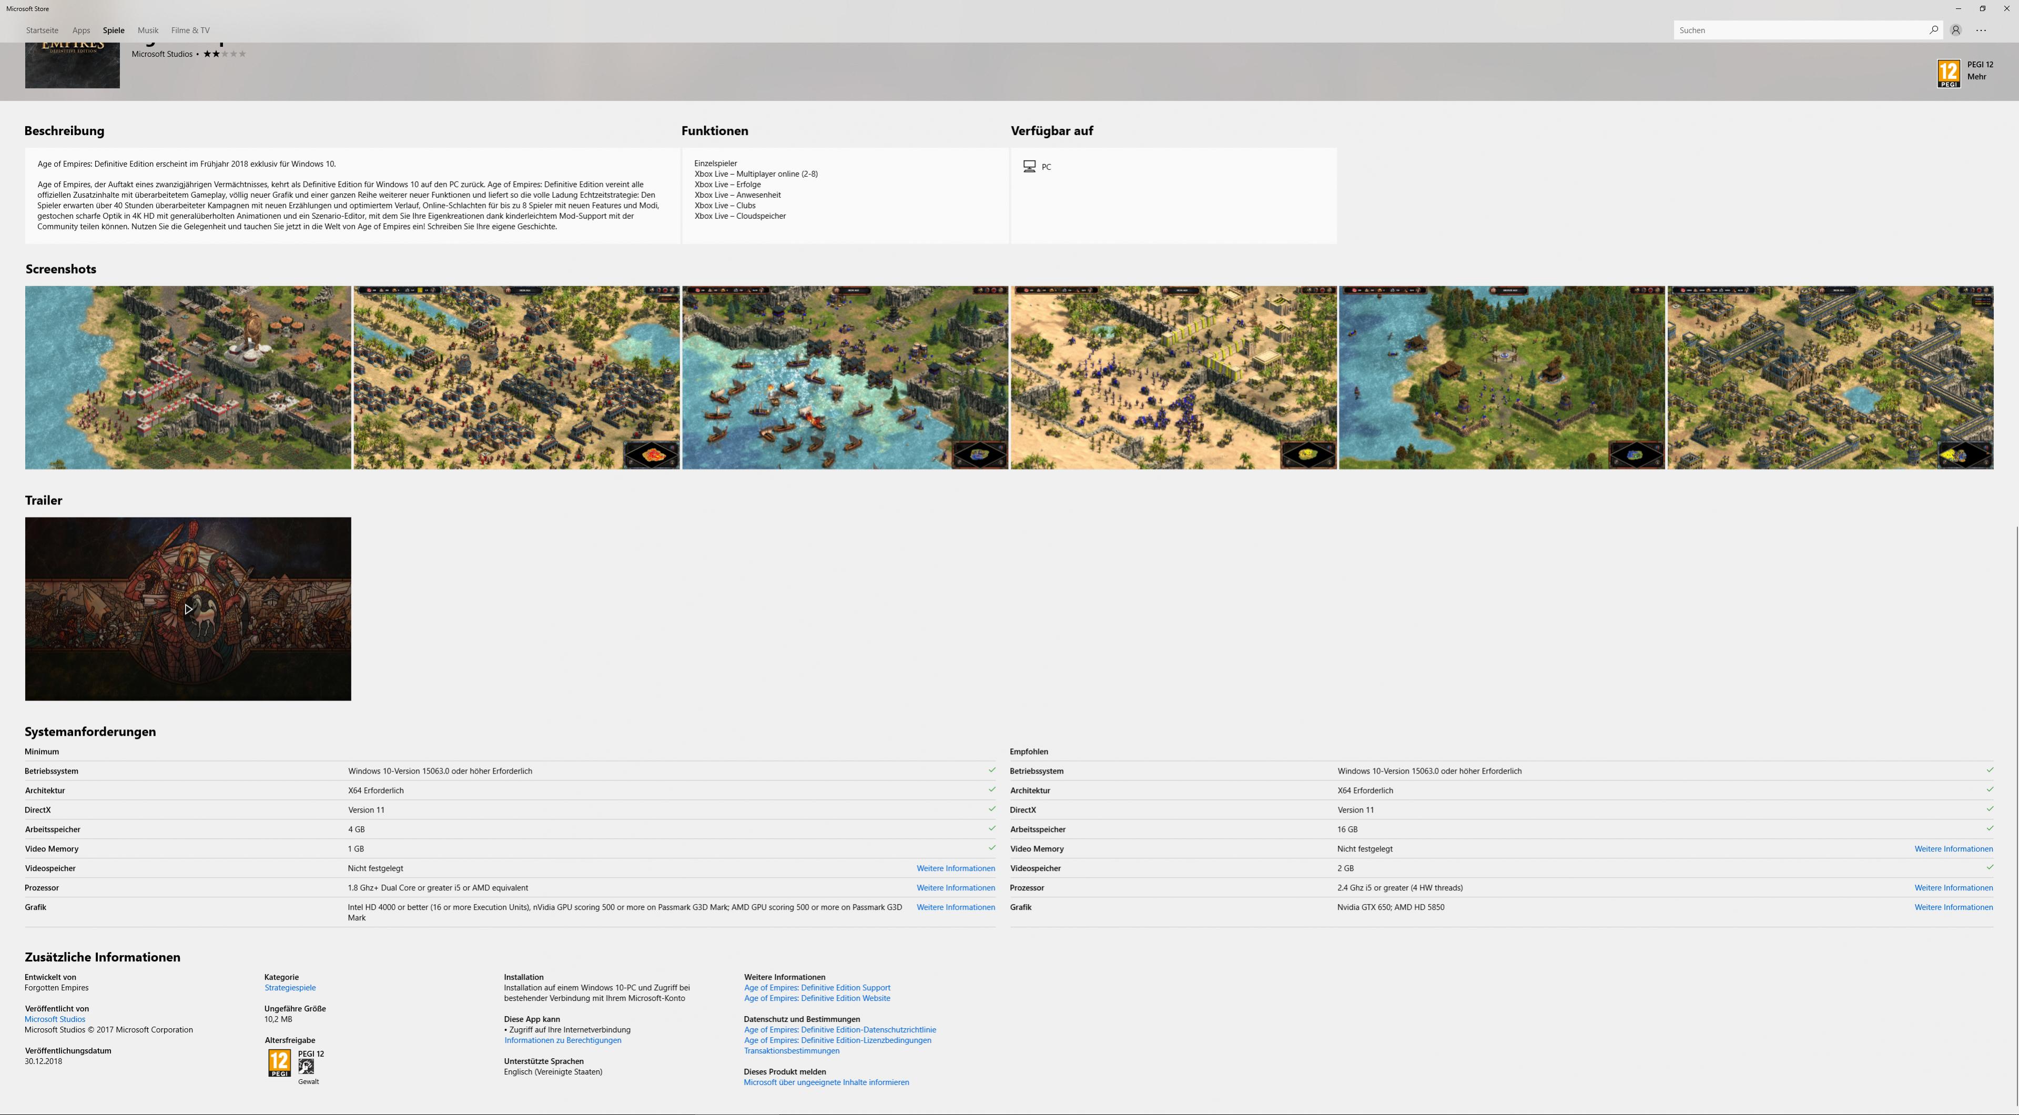
Task: Play the trailer video
Action: 188,609
